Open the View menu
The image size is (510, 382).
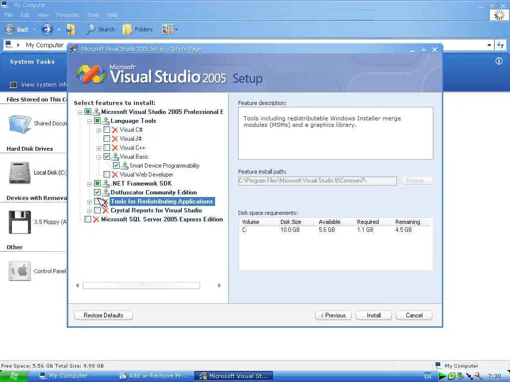(x=43, y=15)
